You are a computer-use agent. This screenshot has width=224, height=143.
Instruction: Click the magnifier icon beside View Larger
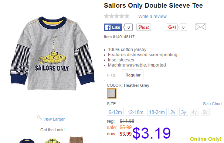(39, 118)
